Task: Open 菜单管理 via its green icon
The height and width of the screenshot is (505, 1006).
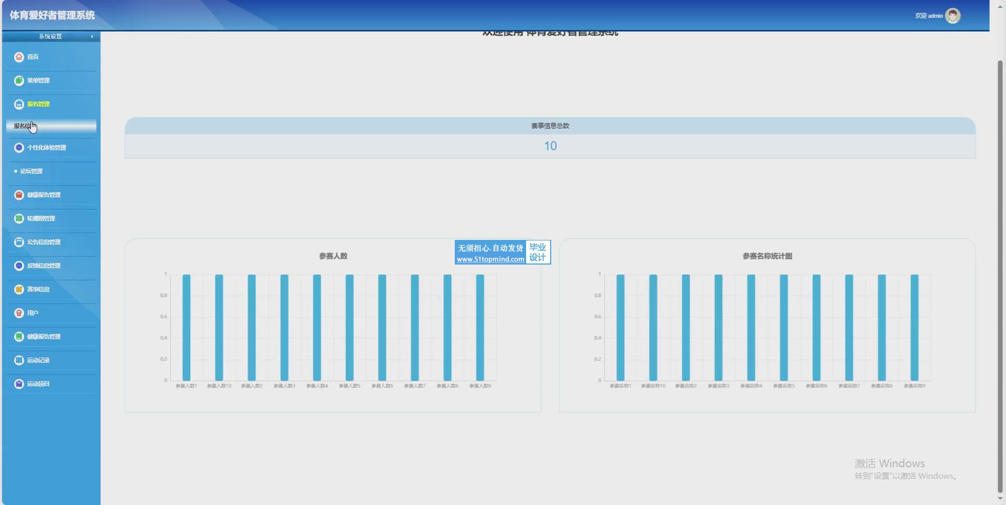Action: click(19, 80)
